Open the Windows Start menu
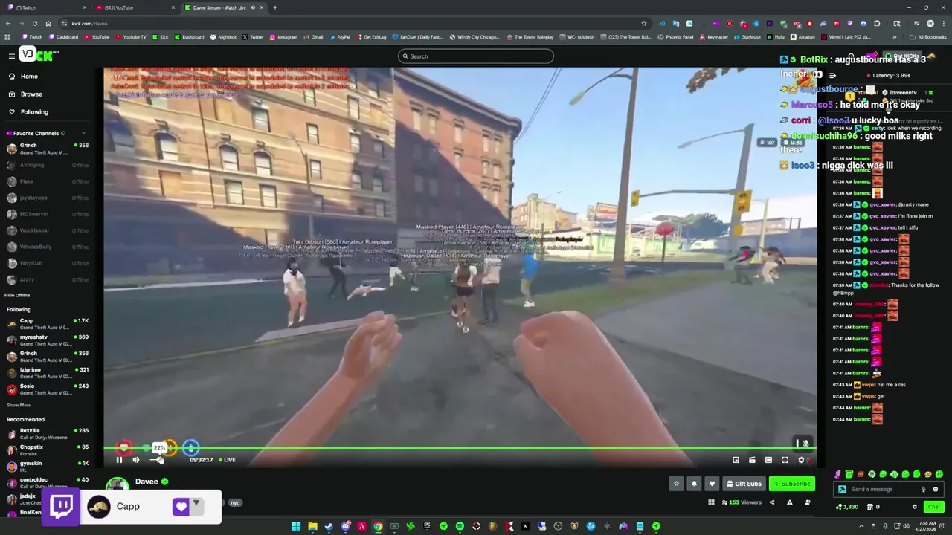Image resolution: width=952 pixels, height=535 pixels. pyautogui.click(x=296, y=526)
